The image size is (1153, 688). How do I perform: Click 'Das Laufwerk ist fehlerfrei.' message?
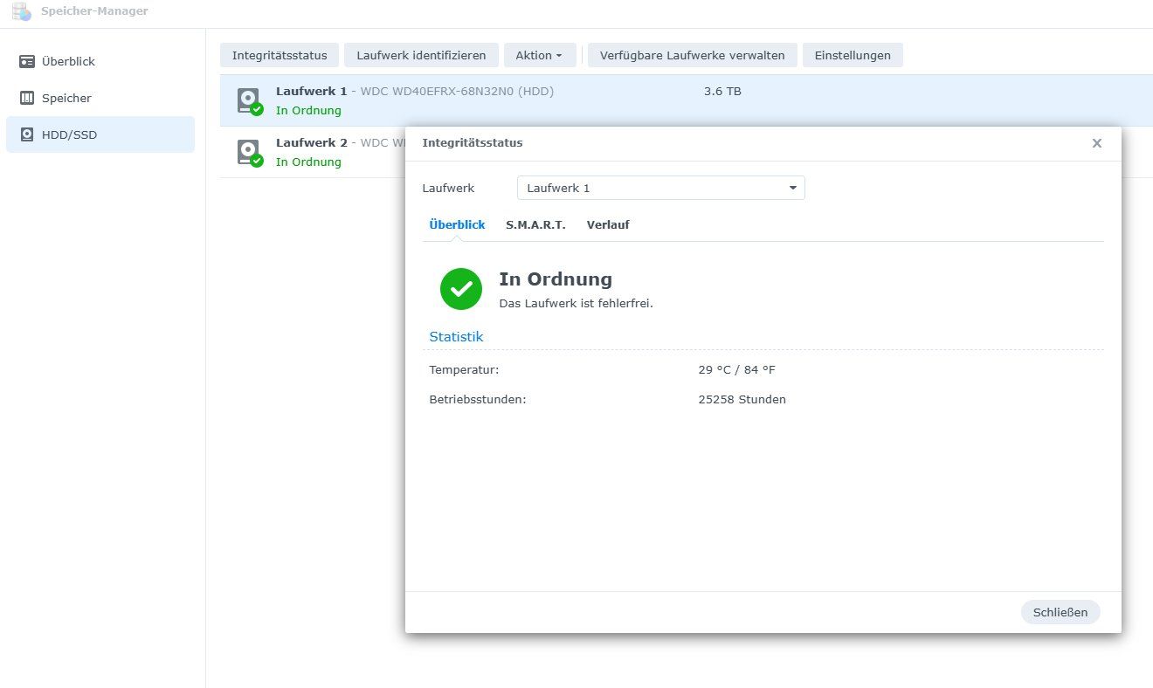[576, 303]
